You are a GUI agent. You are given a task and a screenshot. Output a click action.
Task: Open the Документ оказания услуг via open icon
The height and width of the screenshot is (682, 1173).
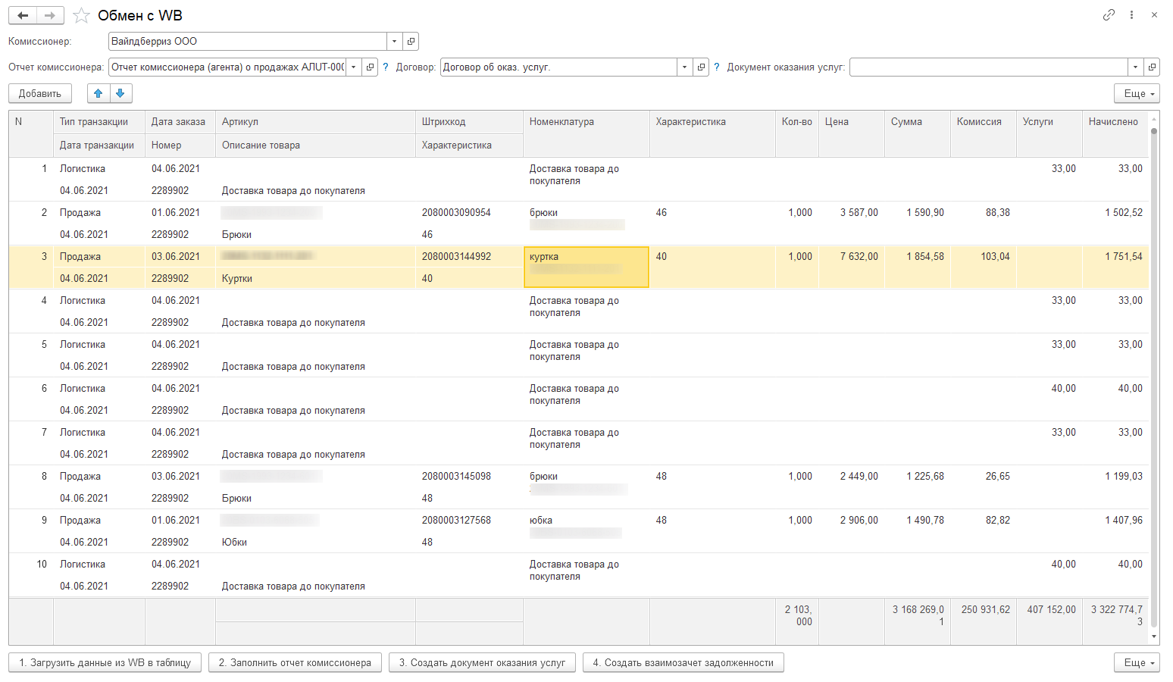pyautogui.click(x=1152, y=67)
